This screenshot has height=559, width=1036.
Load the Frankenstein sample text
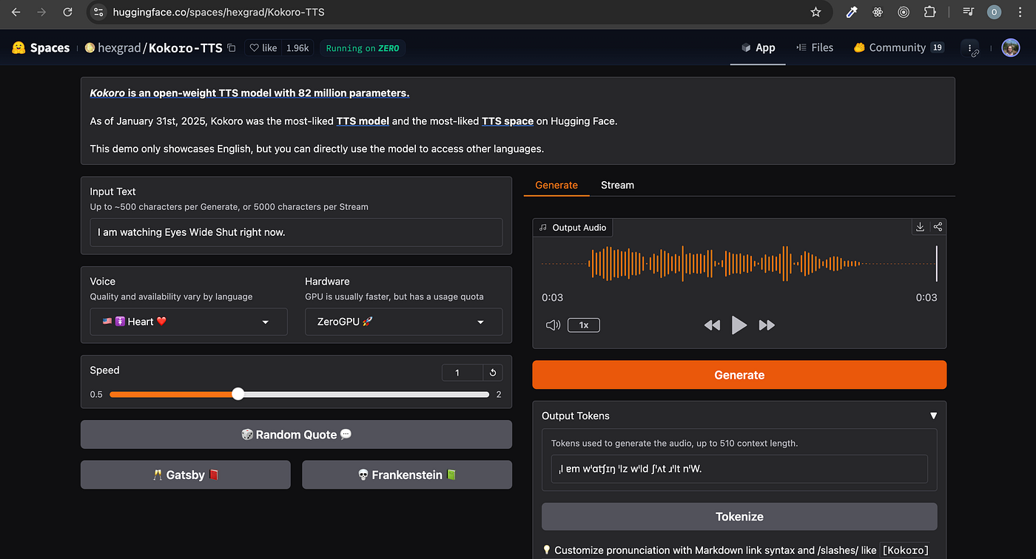407,475
